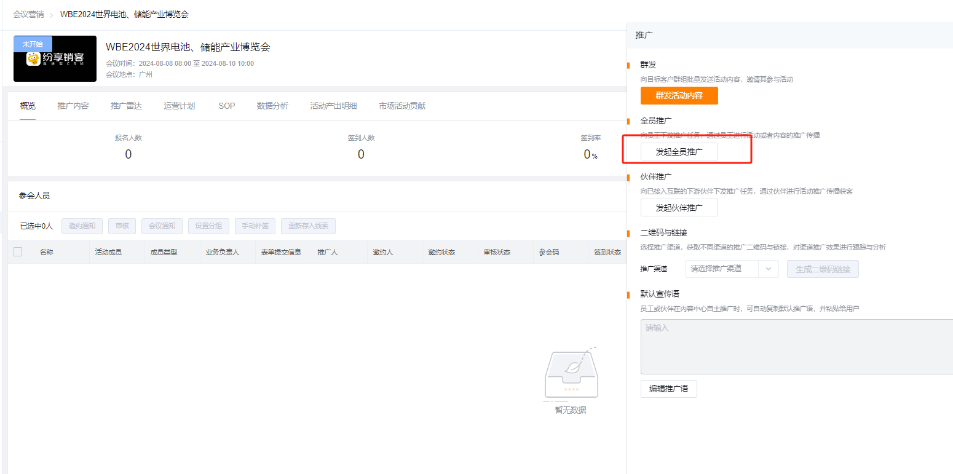
Task: Click the 未开始 status badge
Action: click(x=33, y=44)
